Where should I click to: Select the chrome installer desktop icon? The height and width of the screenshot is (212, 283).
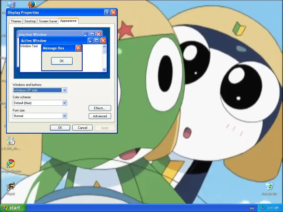pos(11,144)
